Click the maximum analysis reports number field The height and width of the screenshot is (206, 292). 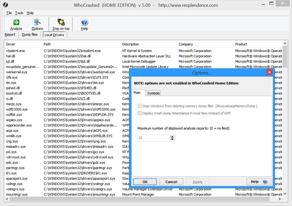point(154,138)
